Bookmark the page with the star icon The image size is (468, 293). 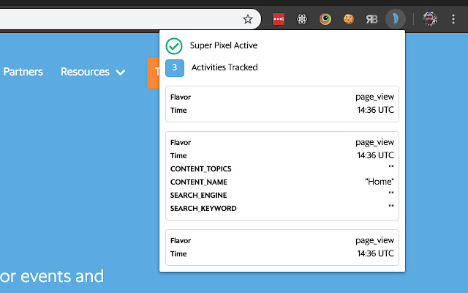pyautogui.click(x=248, y=20)
